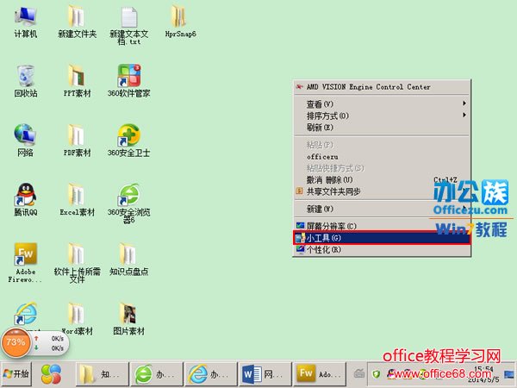Select the 360安全卫士 shortcut icon
517x388 pixels.
pos(129,141)
